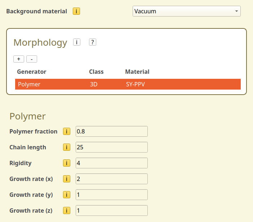This screenshot has width=253, height=222.
Task: Click info icon next to Background material
Action: (76, 11)
